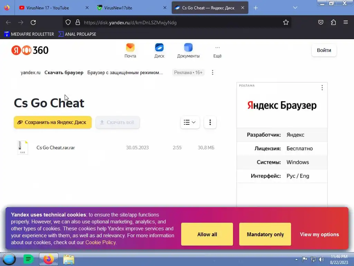Close the VirusNew17site tab
354x266 pixels.
(x=165, y=8)
